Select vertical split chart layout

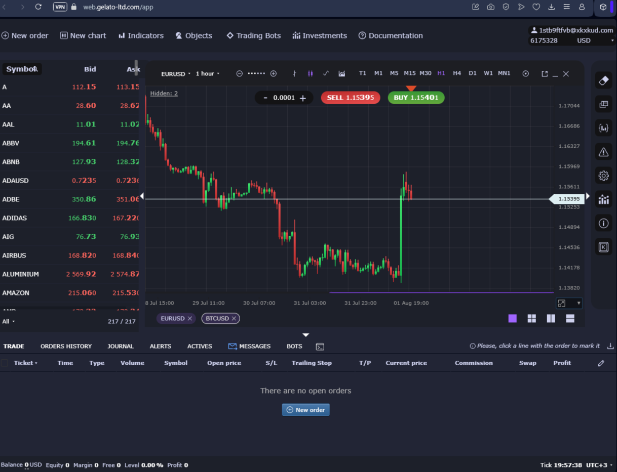click(551, 318)
